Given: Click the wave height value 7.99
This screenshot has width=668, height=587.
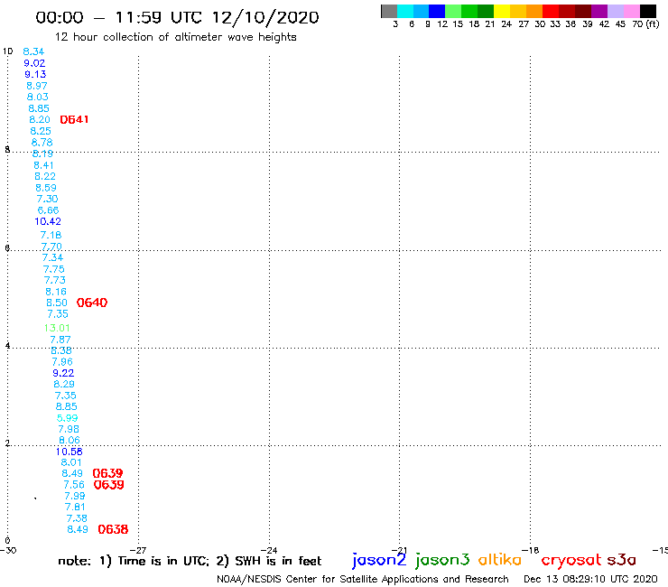Looking at the screenshot, I should (x=75, y=496).
